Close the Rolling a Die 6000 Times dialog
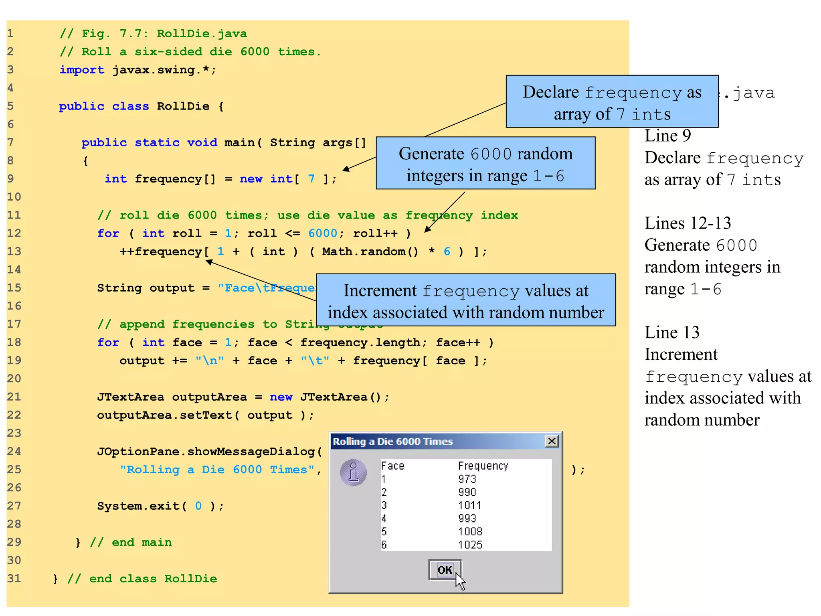Screen dimensions: 821x616 tap(552, 441)
